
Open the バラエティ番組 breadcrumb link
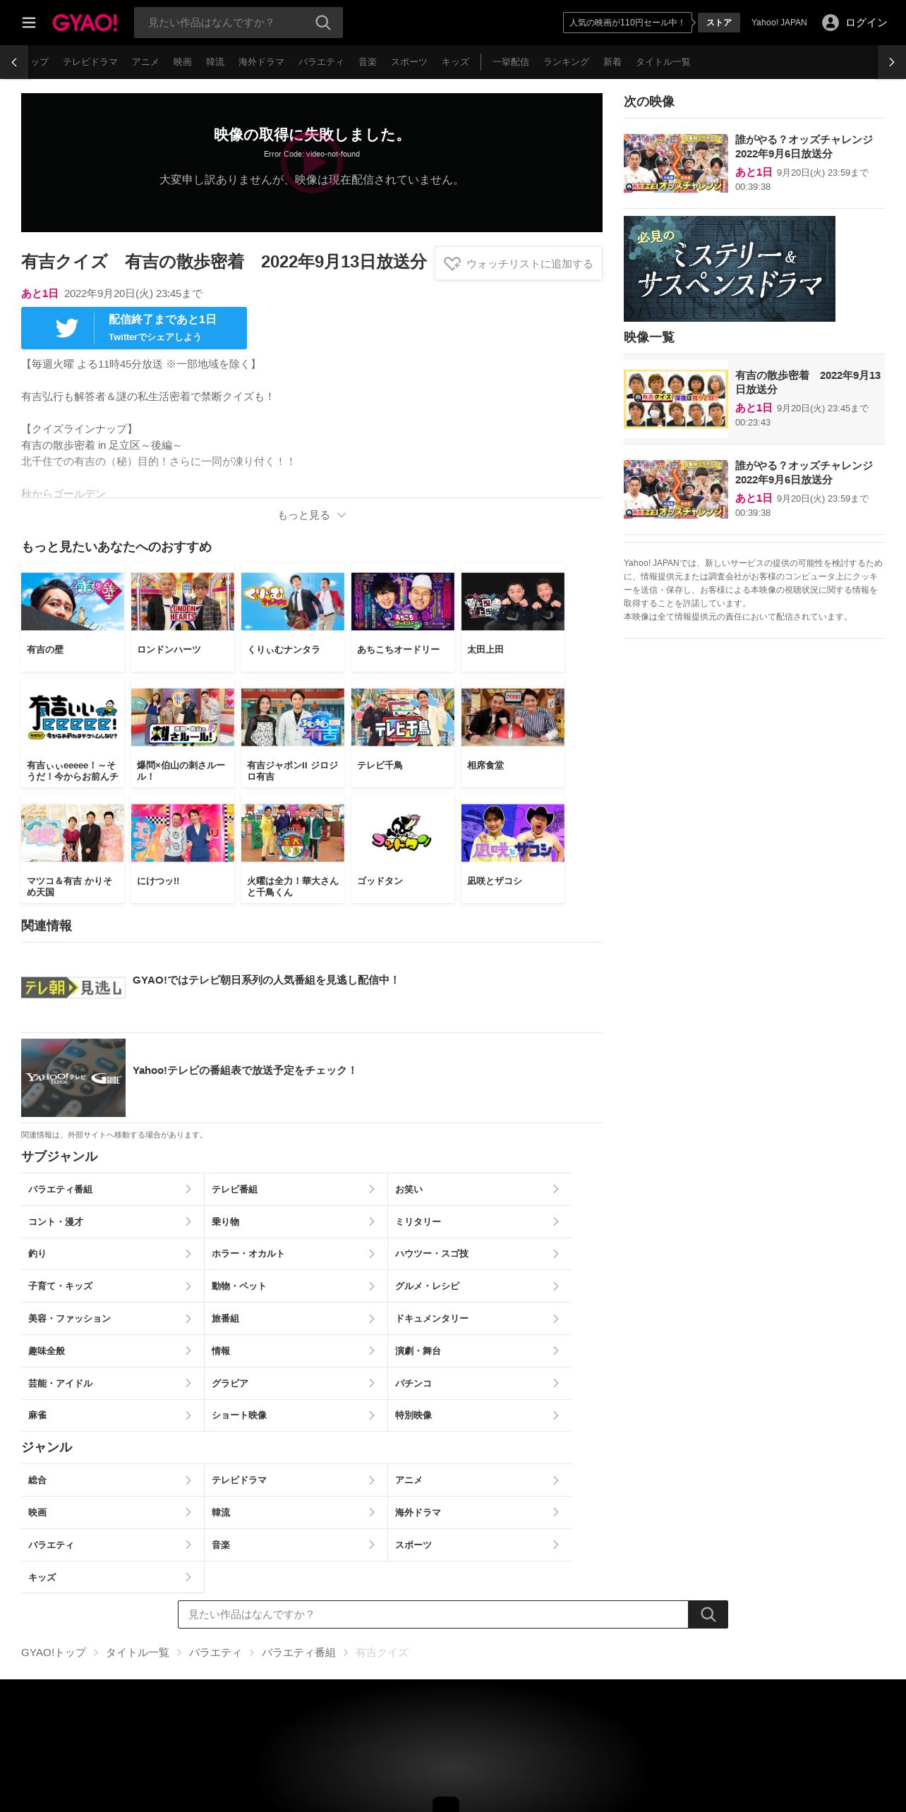pyautogui.click(x=298, y=1653)
